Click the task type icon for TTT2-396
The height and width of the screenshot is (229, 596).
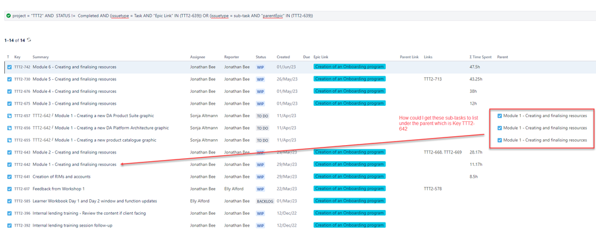pyautogui.click(x=10, y=213)
